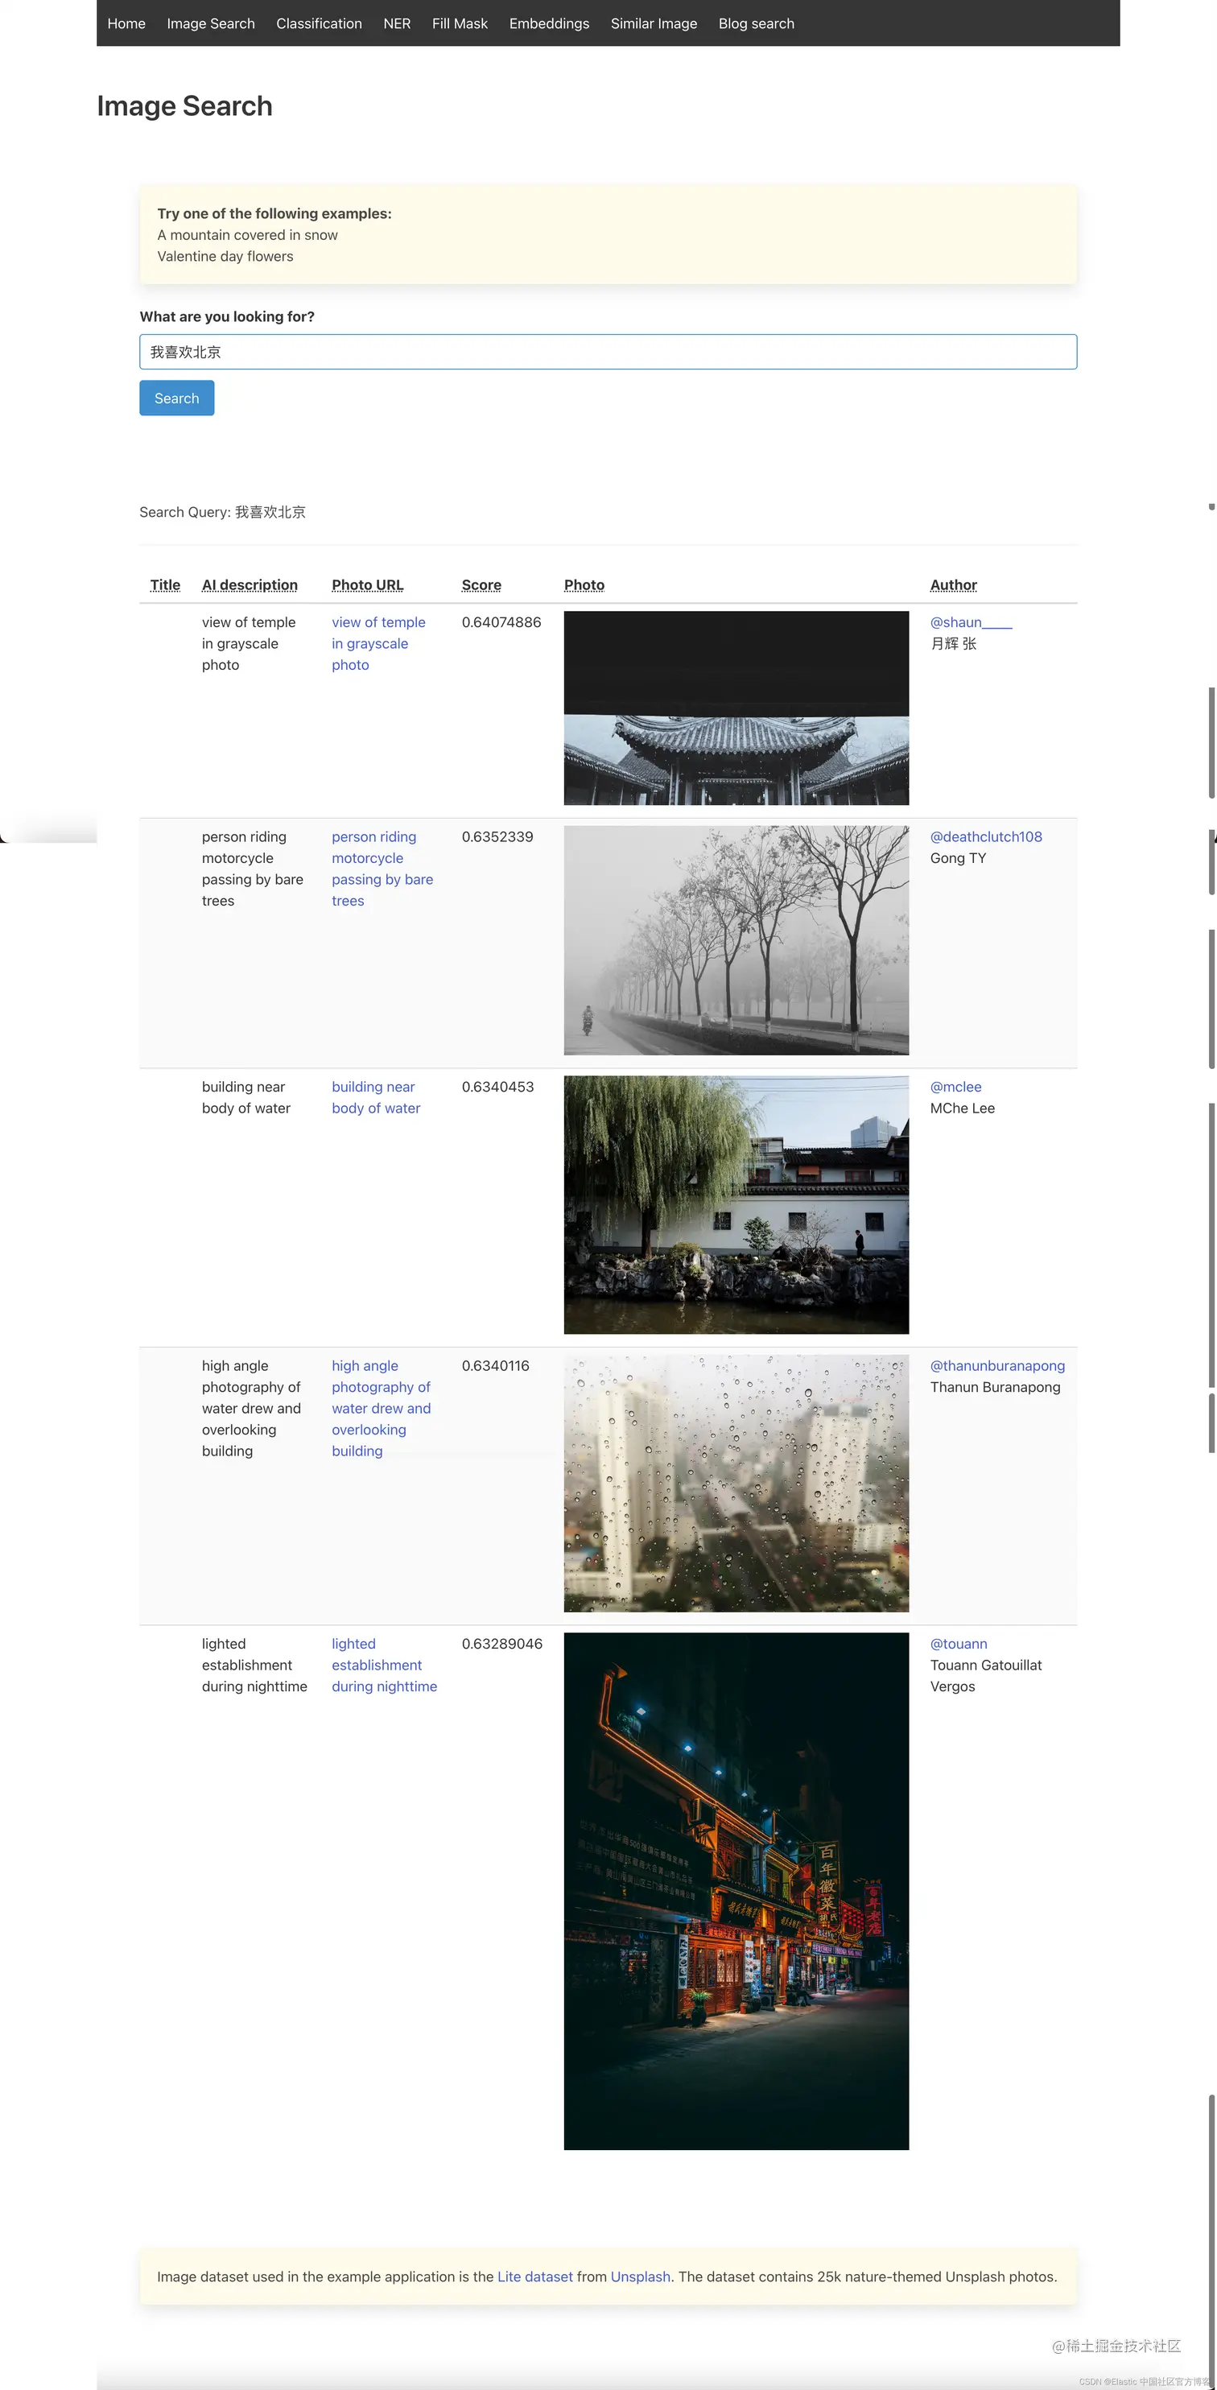Image resolution: width=1217 pixels, height=2390 pixels.
Task: Go to Image Search in navbar
Action: [x=211, y=23]
